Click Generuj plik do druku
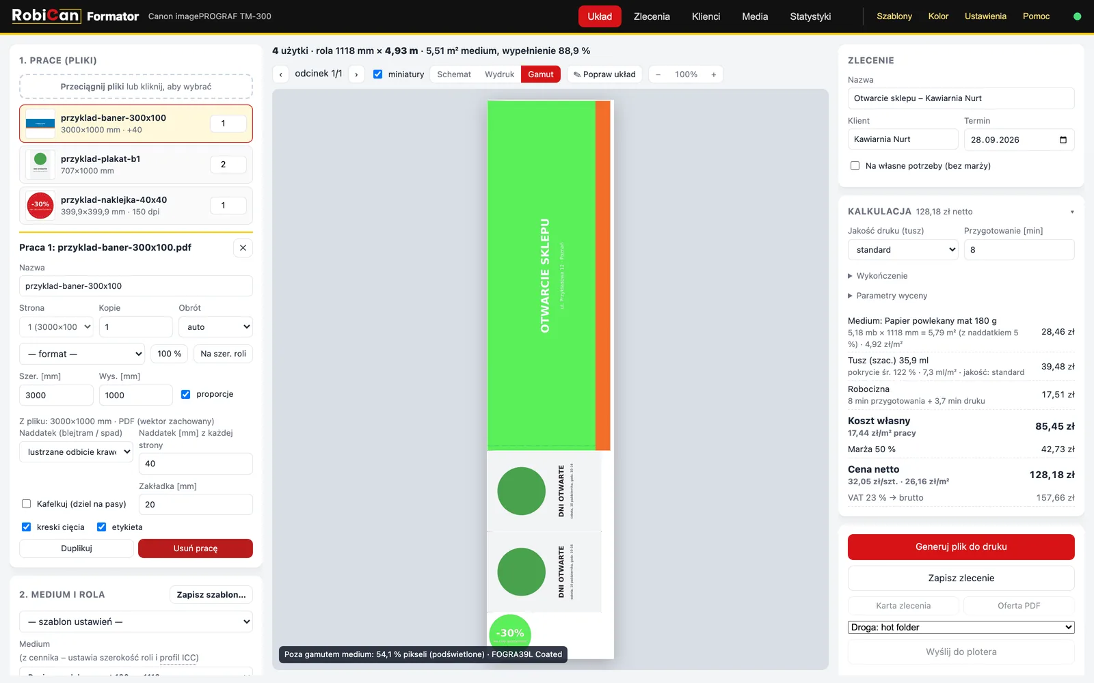 point(961,547)
